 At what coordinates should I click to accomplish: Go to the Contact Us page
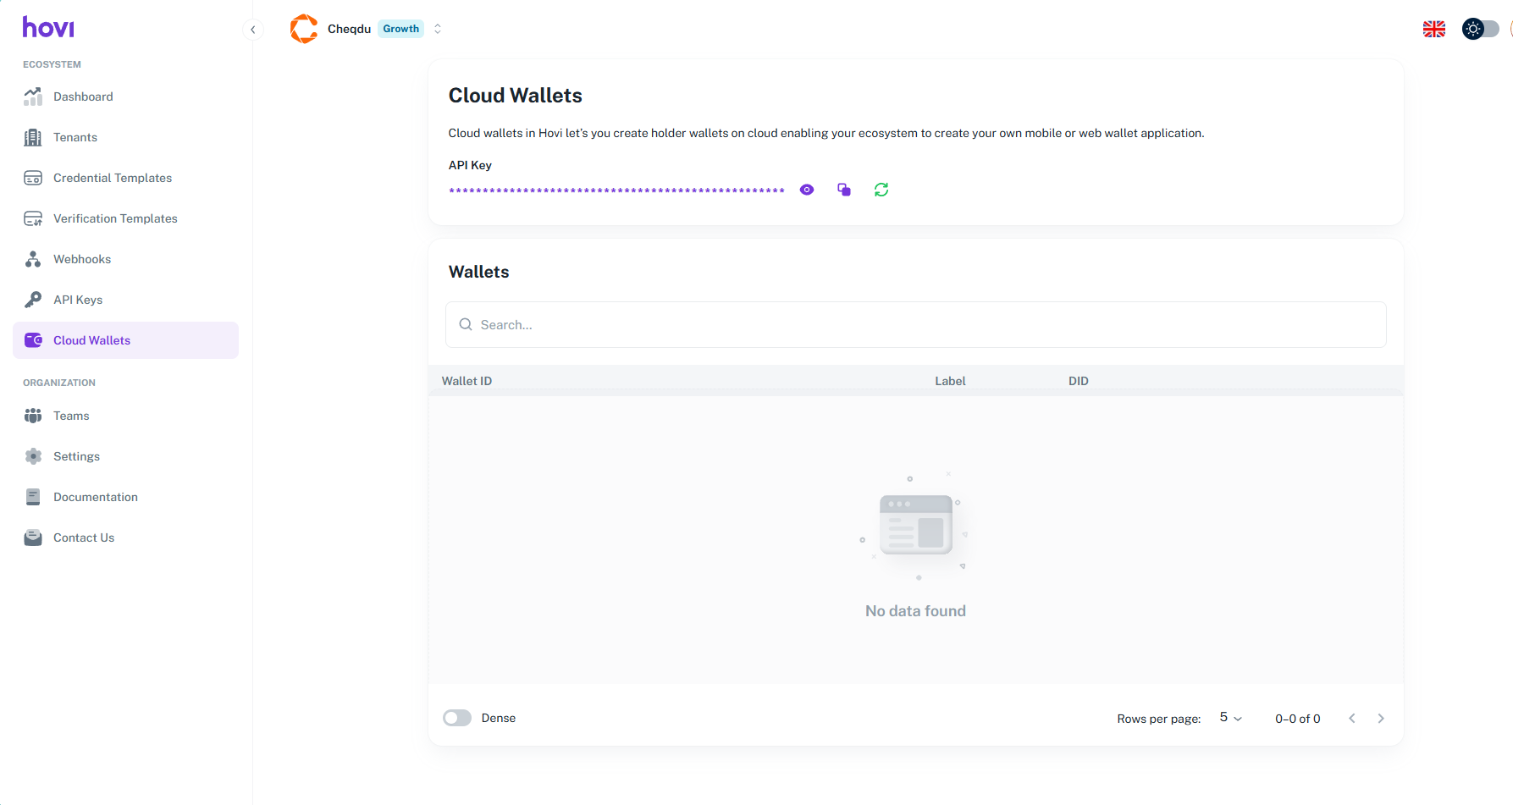click(x=84, y=538)
